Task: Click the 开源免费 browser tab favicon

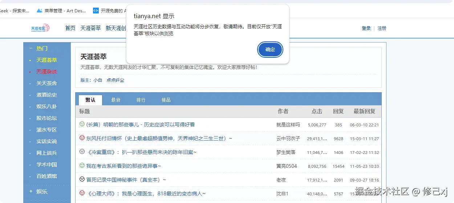Action: click(96, 11)
